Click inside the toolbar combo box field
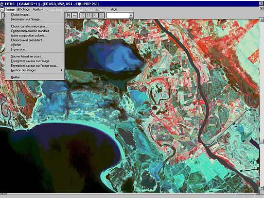Image resolution: width=264 pixels, height=198 pixels. click(x=118, y=15)
